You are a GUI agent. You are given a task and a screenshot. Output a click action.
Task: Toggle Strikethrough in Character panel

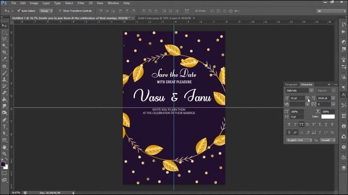(x=332, y=125)
